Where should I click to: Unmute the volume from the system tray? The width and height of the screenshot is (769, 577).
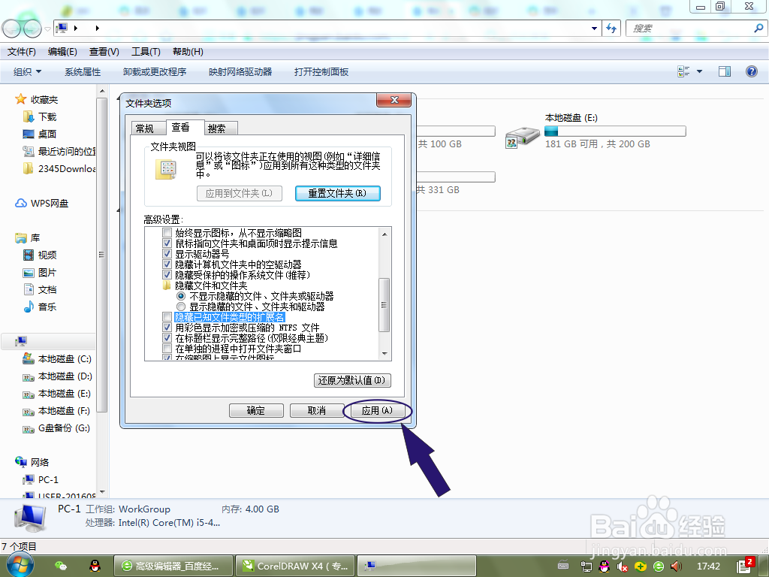click(x=623, y=566)
